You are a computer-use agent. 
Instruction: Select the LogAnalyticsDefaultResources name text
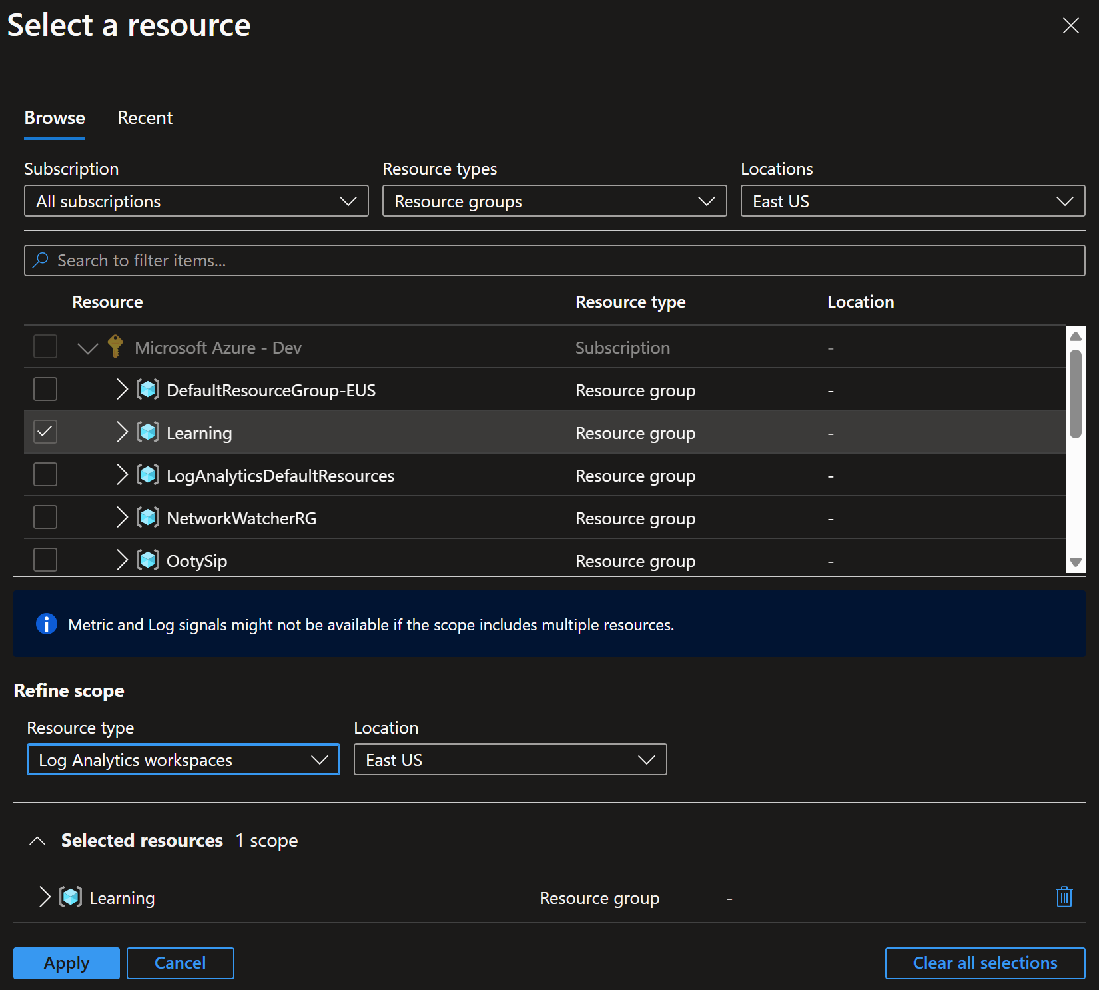click(x=280, y=476)
